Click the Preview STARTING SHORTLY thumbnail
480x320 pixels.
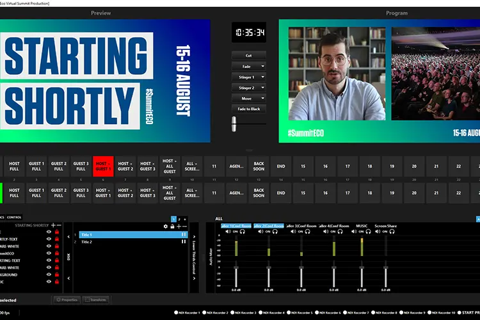tap(105, 81)
